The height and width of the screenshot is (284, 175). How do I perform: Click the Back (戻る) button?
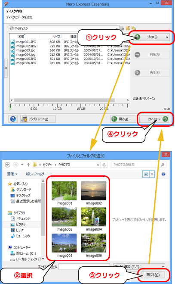123,119
